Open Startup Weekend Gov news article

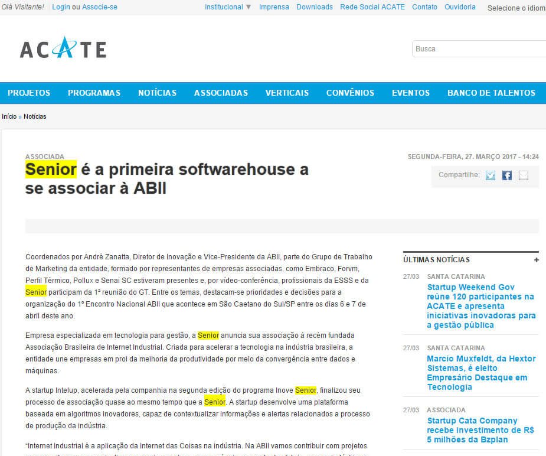[x=481, y=306]
